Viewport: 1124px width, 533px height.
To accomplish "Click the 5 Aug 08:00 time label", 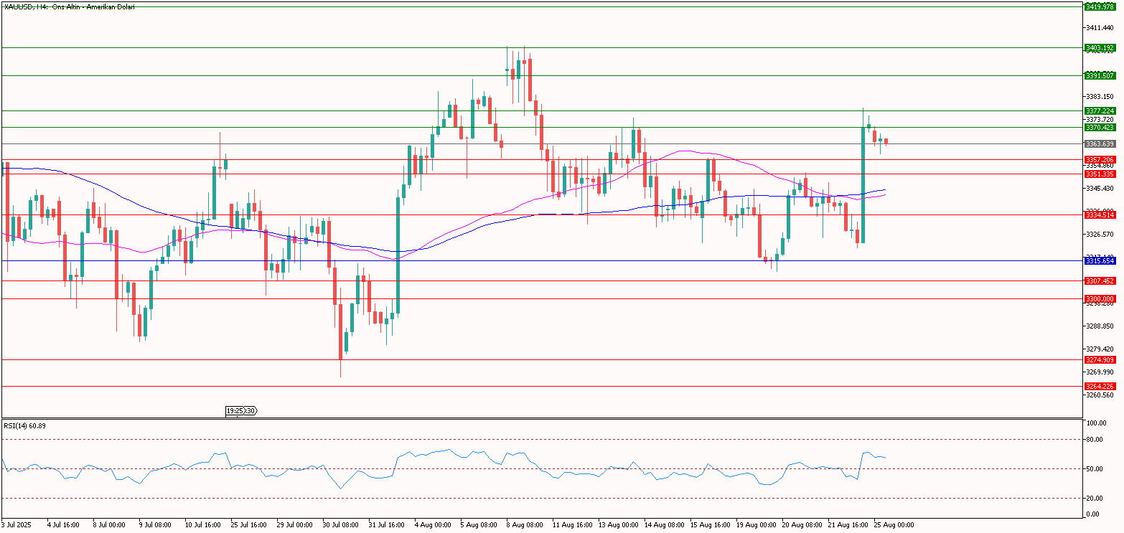I will (x=478, y=525).
